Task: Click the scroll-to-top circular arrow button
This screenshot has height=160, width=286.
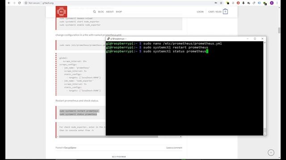Action: pos(271,152)
